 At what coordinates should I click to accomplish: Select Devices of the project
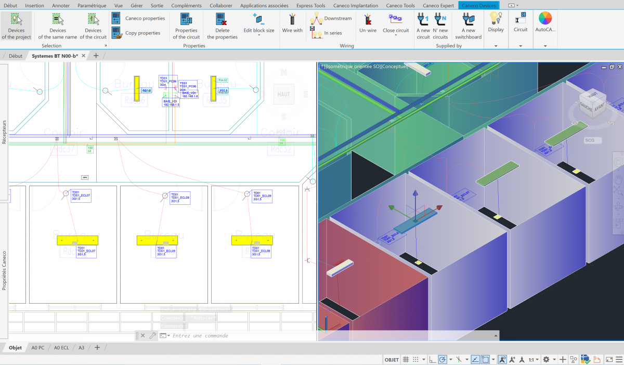16,26
